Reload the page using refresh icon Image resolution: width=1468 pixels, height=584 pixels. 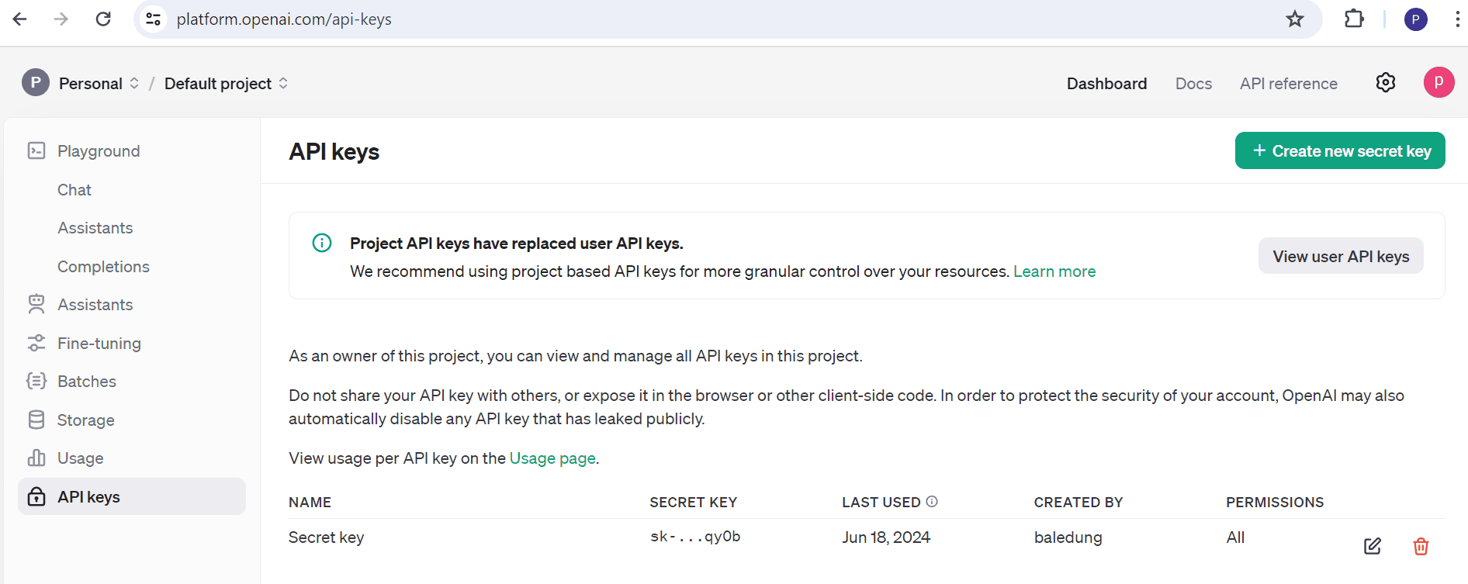pyautogui.click(x=103, y=19)
